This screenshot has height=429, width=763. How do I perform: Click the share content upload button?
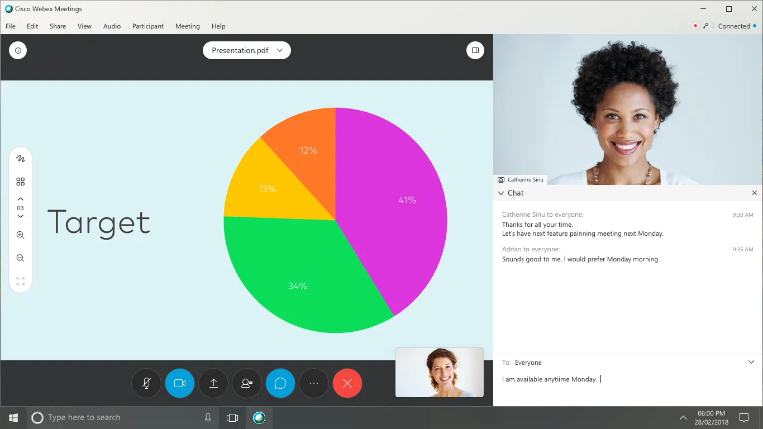[213, 383]
